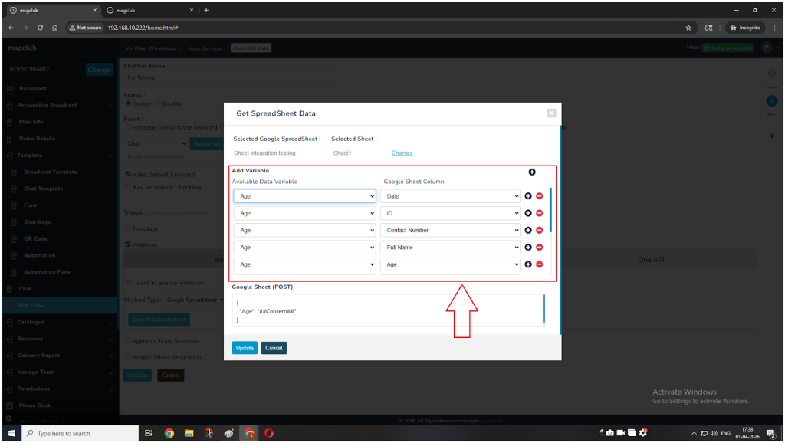Click plus icon on Contact Number row

click(528, 231)
